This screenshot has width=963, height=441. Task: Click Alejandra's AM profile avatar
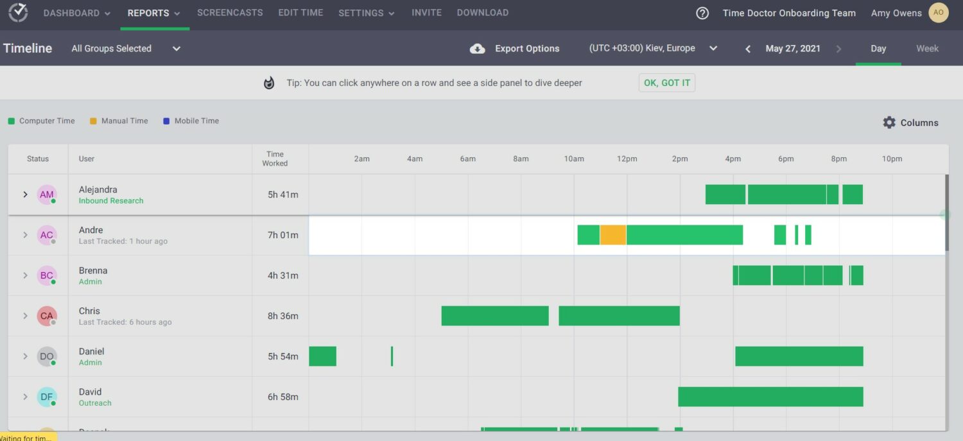(46, 194)
